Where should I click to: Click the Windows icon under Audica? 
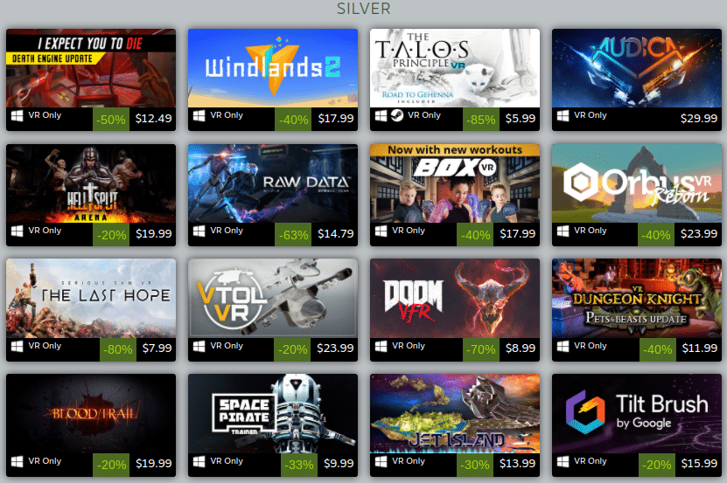point(563,116)
